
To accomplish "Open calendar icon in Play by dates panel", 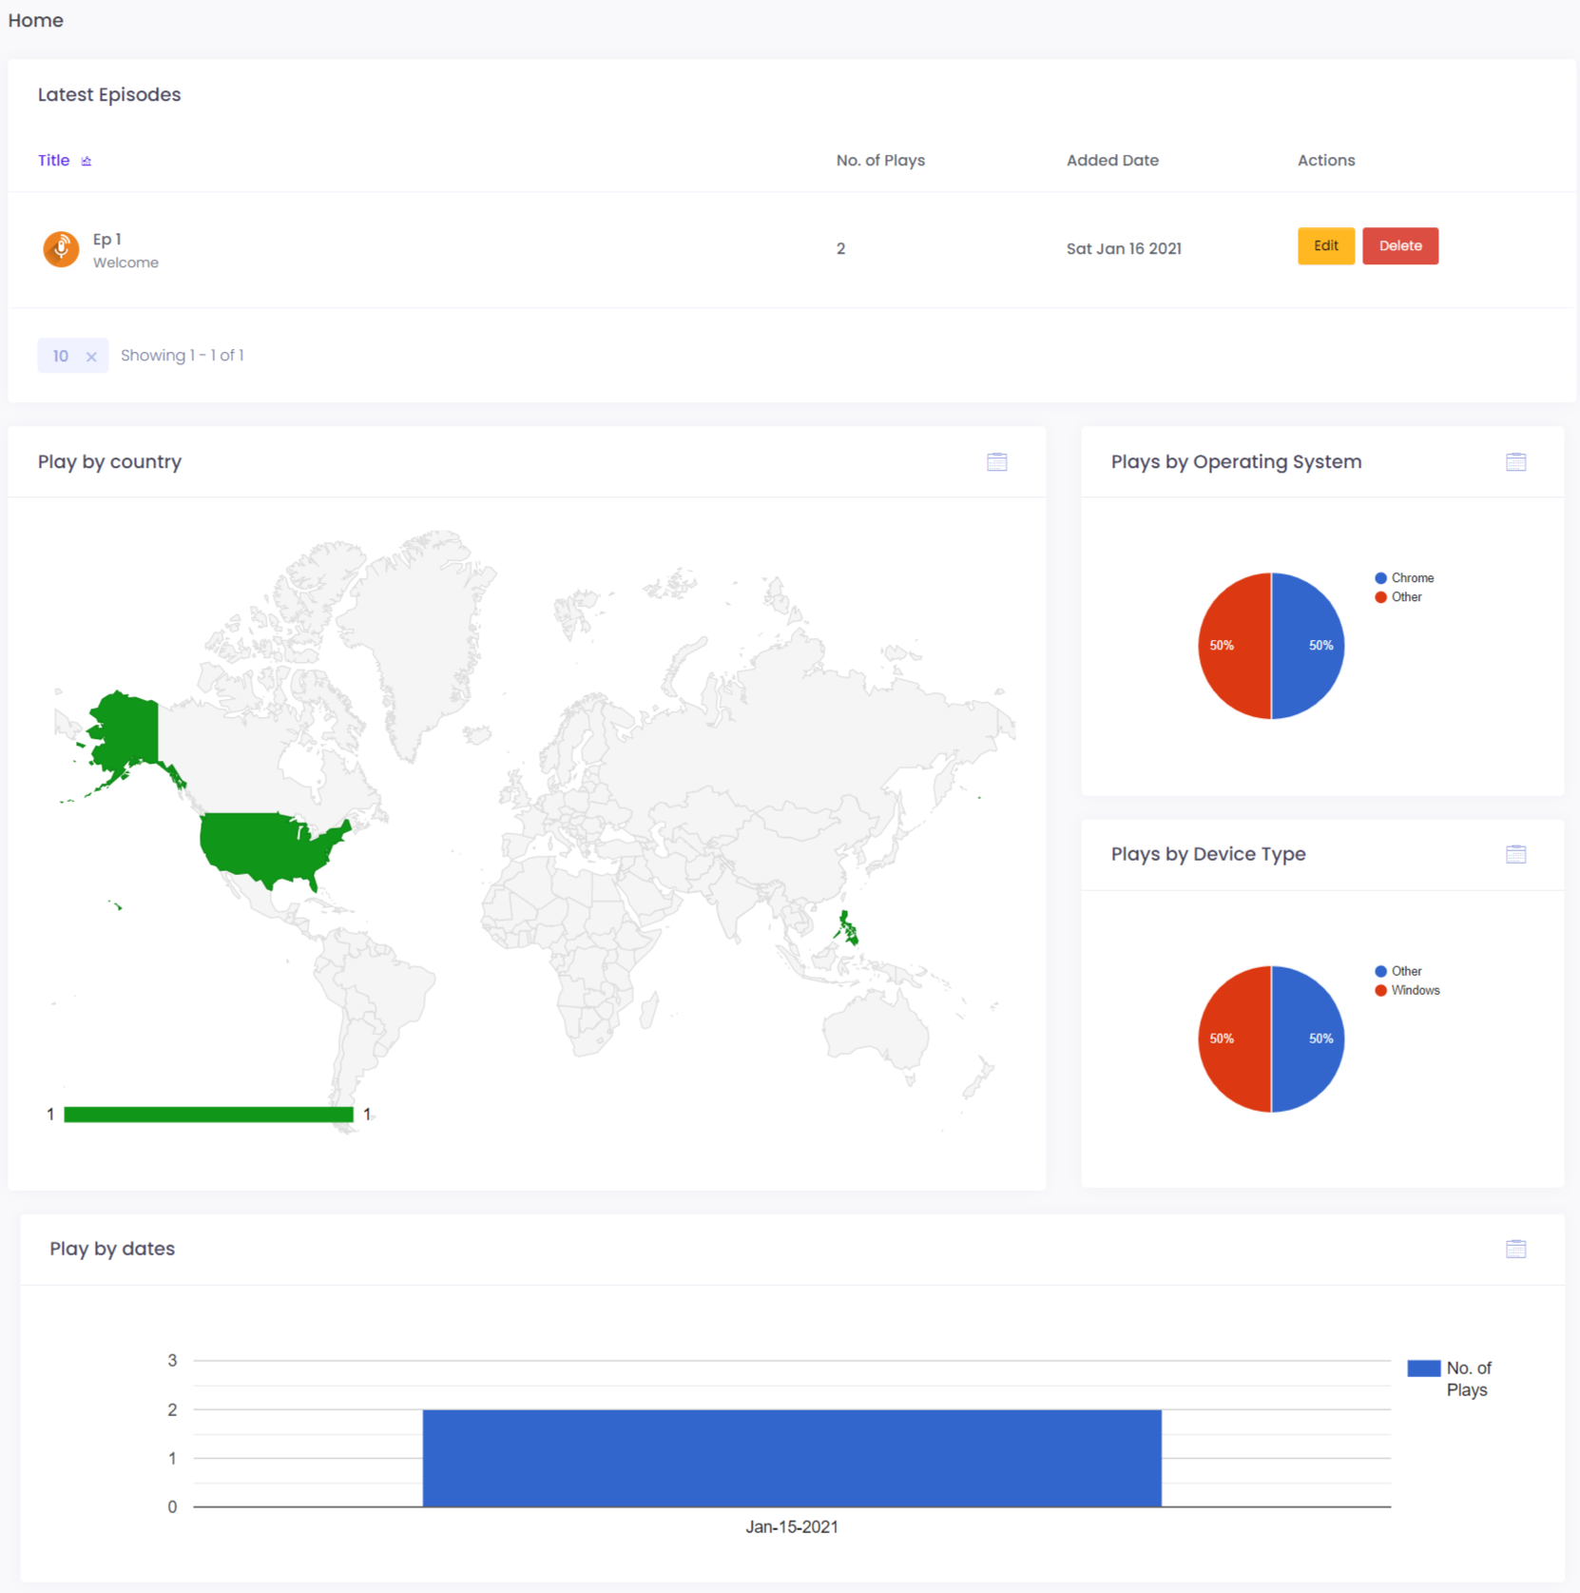I will (x=1515, y=1249).
